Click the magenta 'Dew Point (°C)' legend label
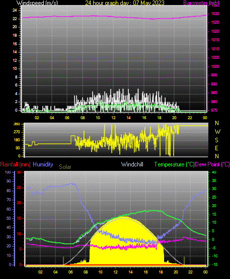Viewport: 230px width, 279px height. [x=212, y=164]
